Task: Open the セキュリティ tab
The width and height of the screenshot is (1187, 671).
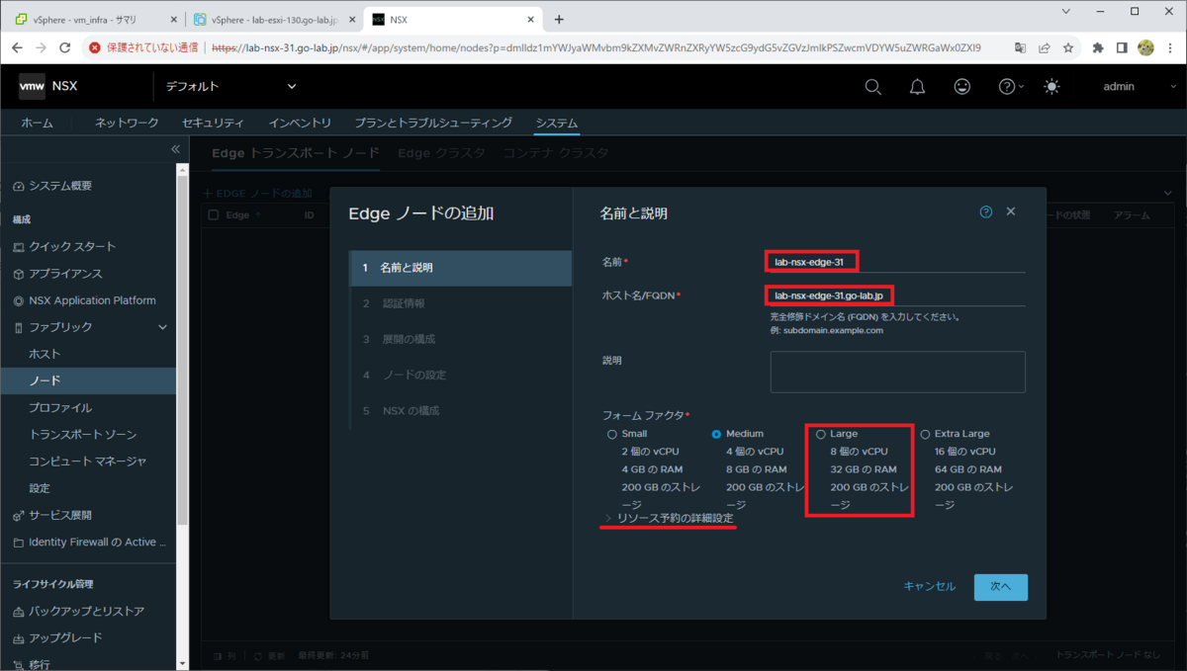Action: (213, 123)
